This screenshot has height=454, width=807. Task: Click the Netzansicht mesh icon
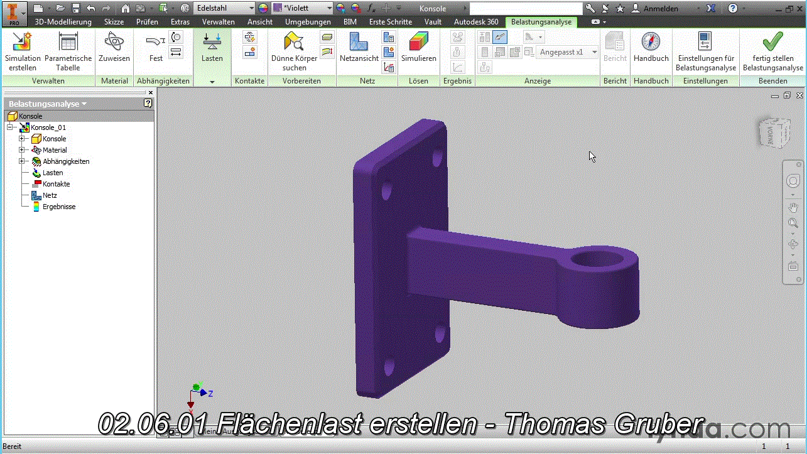click(x=359, y=43)
